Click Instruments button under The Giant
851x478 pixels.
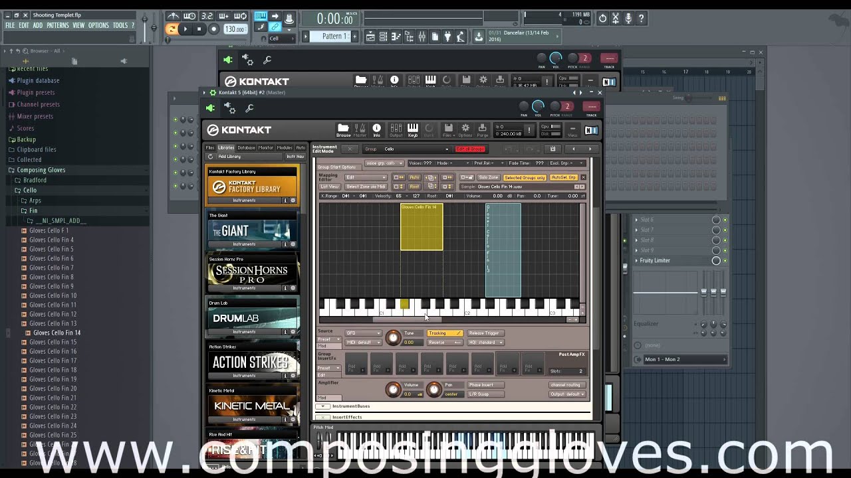(244, 244)
